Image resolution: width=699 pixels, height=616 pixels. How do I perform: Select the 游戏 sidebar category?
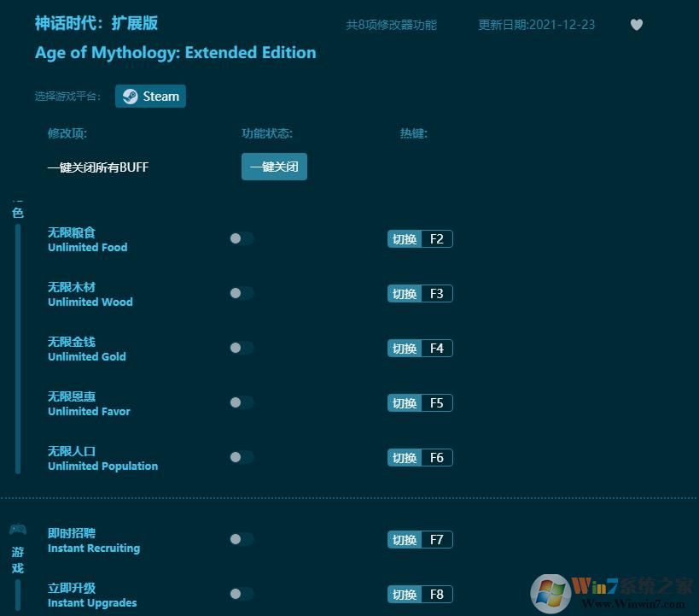click(x=18, y=560)
